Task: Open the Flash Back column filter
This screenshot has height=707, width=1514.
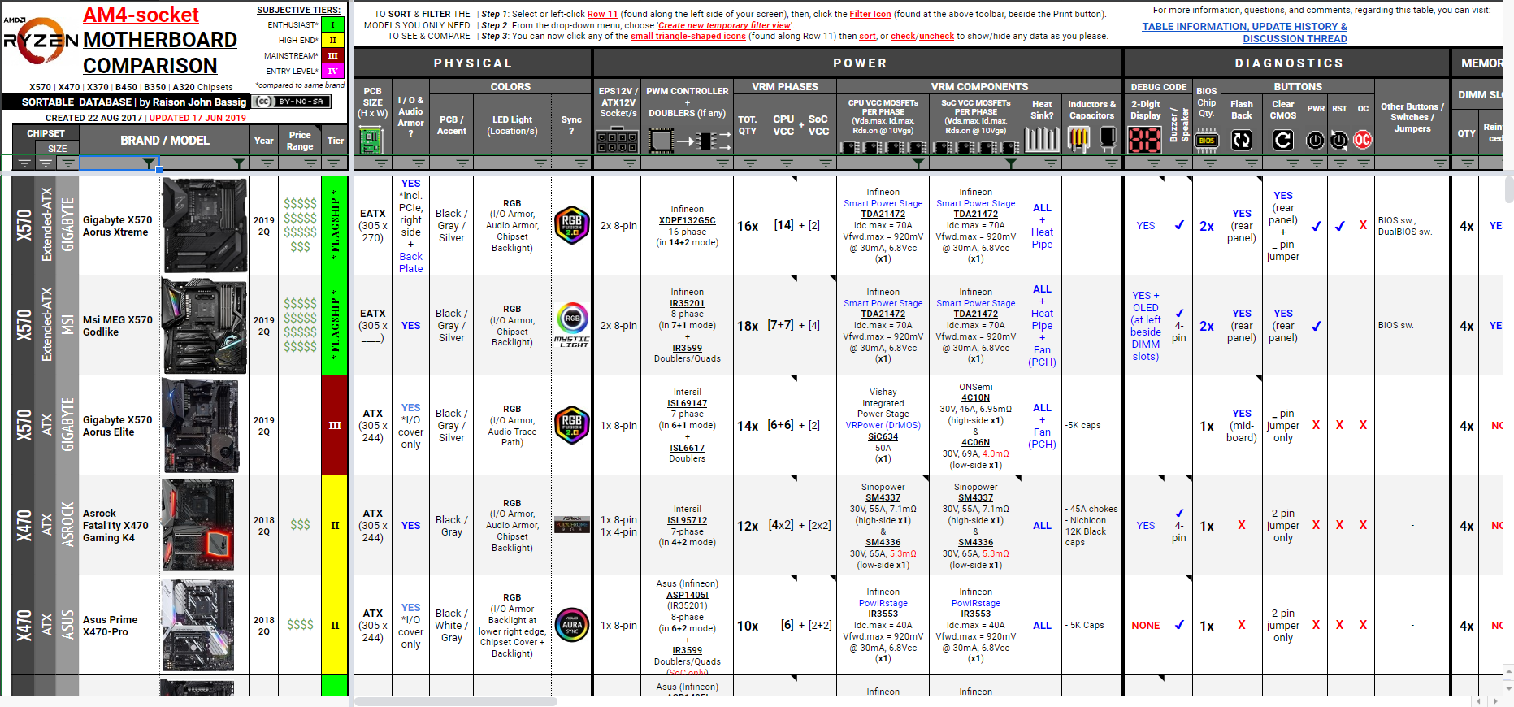Action: click(1250, 164)
